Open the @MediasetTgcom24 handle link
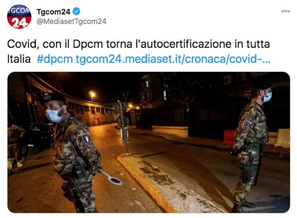Viewport: 297px width, 218px height. pyautogui.click(x=72, y=21)
